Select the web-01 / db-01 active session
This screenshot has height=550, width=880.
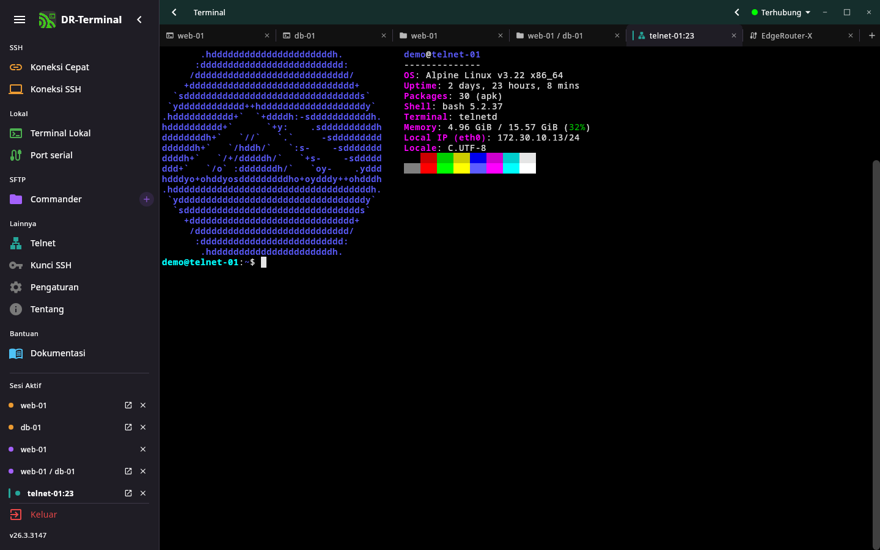(61, 471)
